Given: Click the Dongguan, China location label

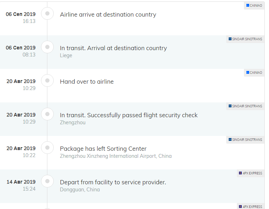Looking at the screenshot, I should pyautogui.click(x=80, y=190).
